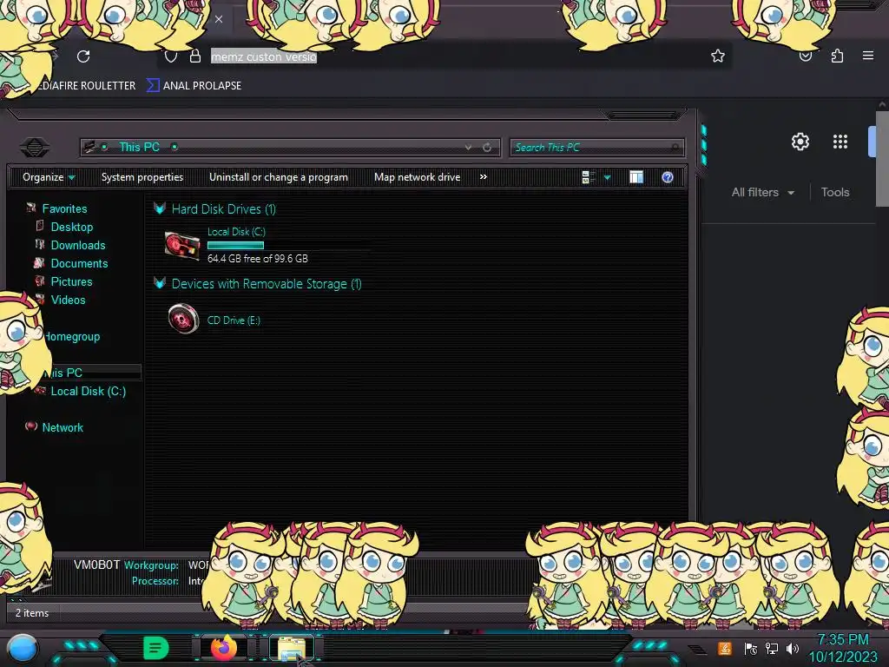Click Uninstall or change a program
Screen dimensions: 889x667
tap(279, 177)
